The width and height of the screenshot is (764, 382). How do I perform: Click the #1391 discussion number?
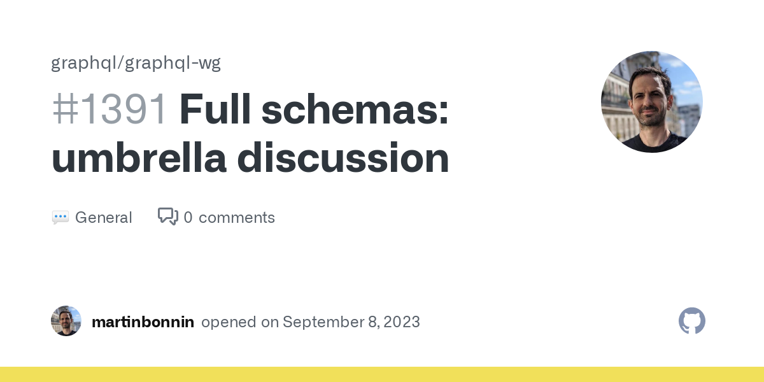pos(110,109)
